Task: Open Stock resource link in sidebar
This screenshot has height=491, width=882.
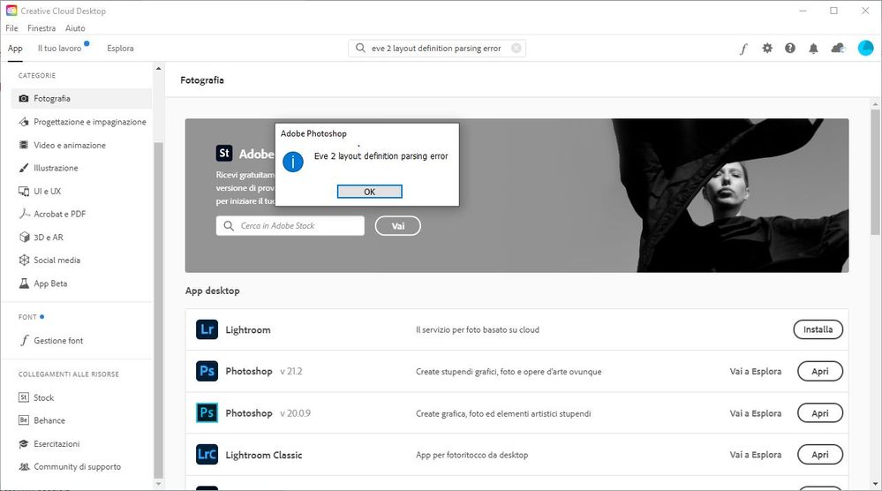Action: coord(81,397)
